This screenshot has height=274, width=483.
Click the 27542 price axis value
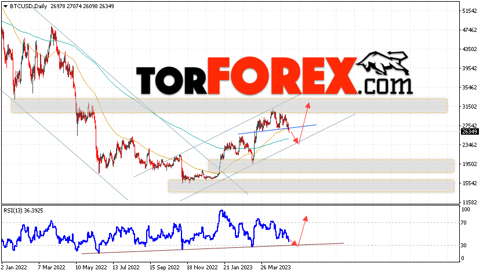[x=470, y=125]
